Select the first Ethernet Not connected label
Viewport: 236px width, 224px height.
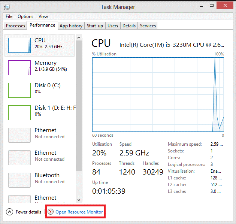pos(49,137)
